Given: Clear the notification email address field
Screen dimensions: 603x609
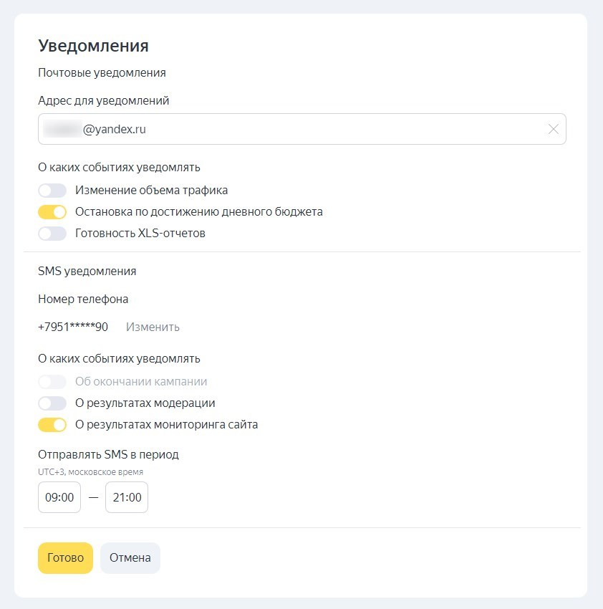Looking at the screenshot, I should 553,130.
